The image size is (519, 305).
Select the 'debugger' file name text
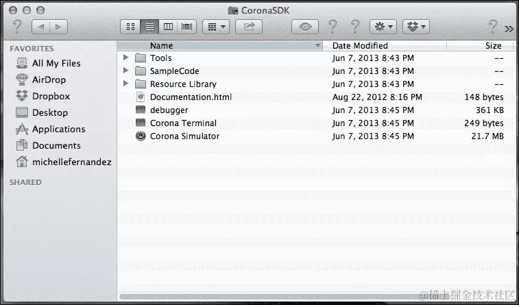[169, 110]
